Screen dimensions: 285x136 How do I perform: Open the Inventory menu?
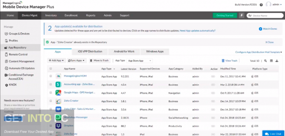pos(51,16)
